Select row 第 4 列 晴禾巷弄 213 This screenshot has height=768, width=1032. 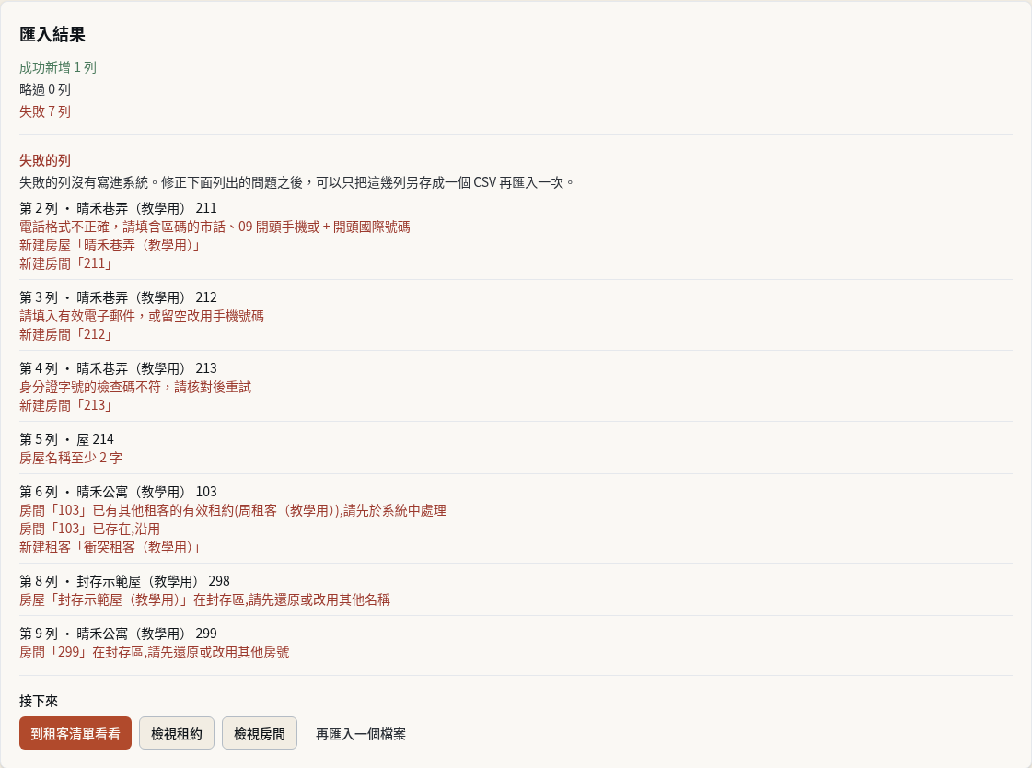click(119, 368)
